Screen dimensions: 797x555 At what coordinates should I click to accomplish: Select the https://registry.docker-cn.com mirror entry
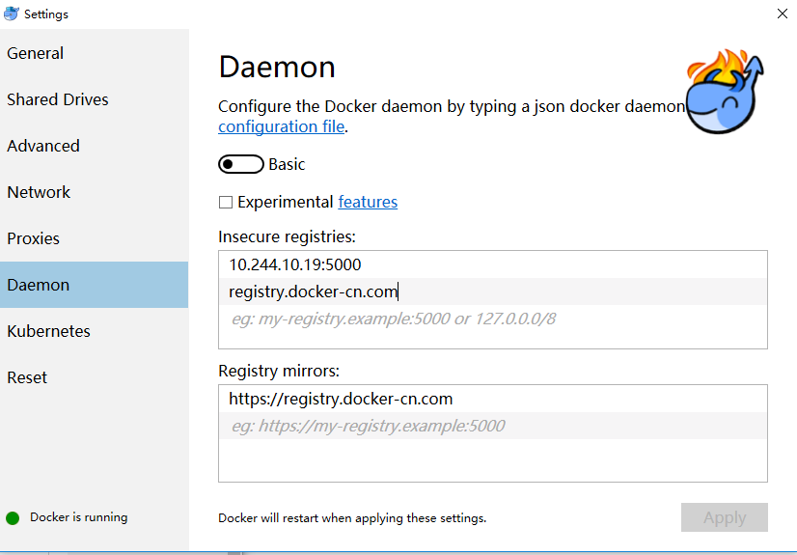(x=493, y=399)
